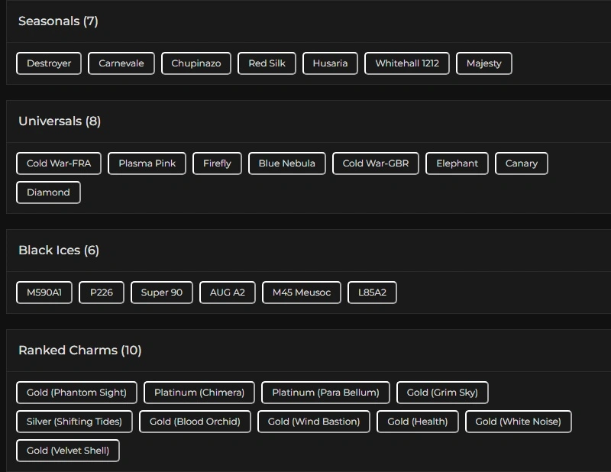Choose the Silver (Shifting Tides) charm tag
The image size is (611, 472).
click(74, 422)
